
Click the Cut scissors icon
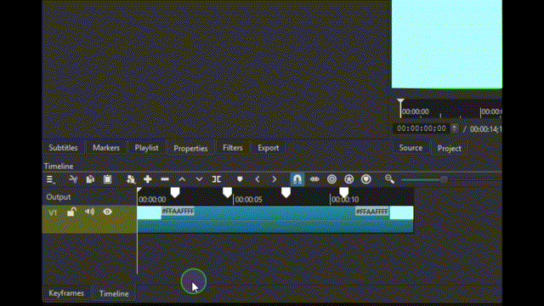(x=73, y=179)
